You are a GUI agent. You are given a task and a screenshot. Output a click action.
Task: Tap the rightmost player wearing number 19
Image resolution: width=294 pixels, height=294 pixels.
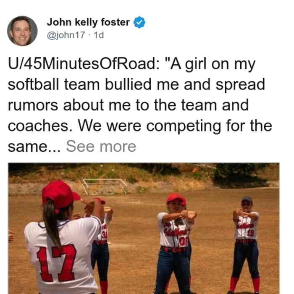tap(245, 244)
